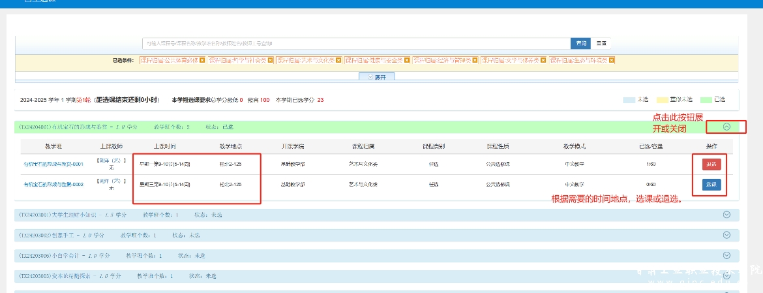Expand the 大学生理财小知识 course row
Image resolution: width=763 pixels, height=293 pixels.
pos(726,215)
